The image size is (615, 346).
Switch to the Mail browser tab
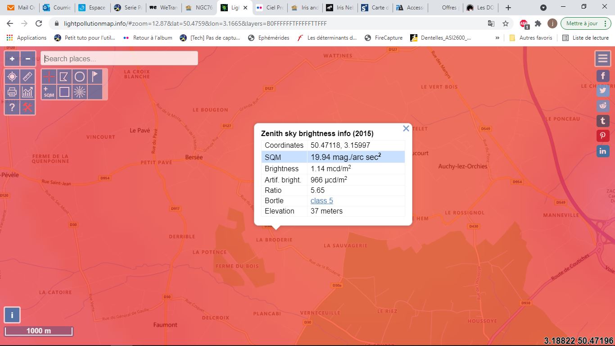coord(21,8)
